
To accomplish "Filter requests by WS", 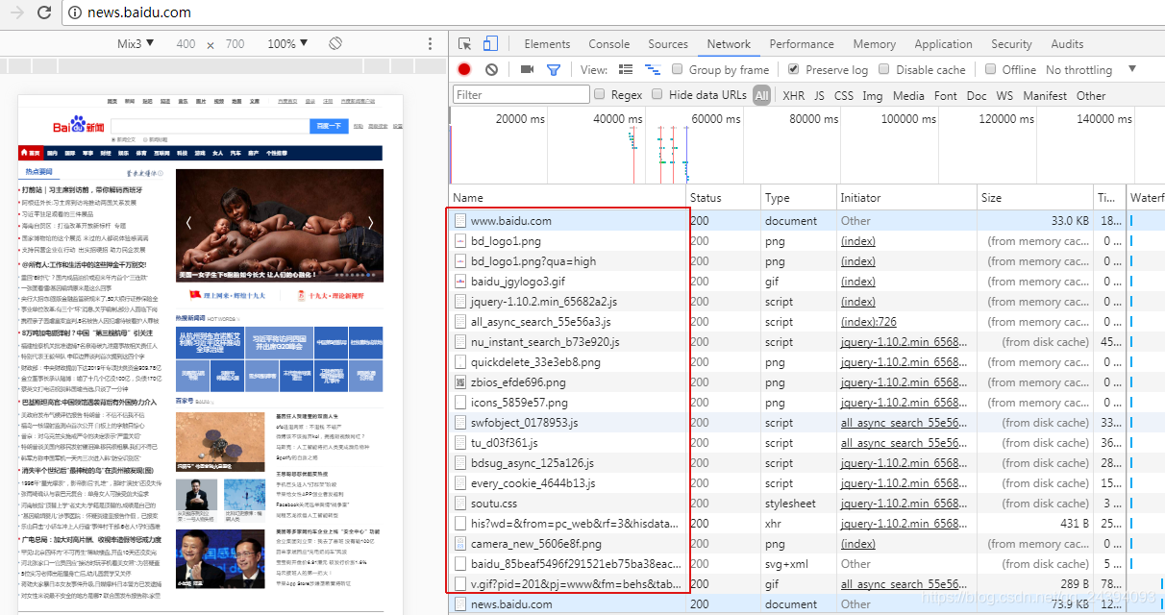I will [1004, 95].
